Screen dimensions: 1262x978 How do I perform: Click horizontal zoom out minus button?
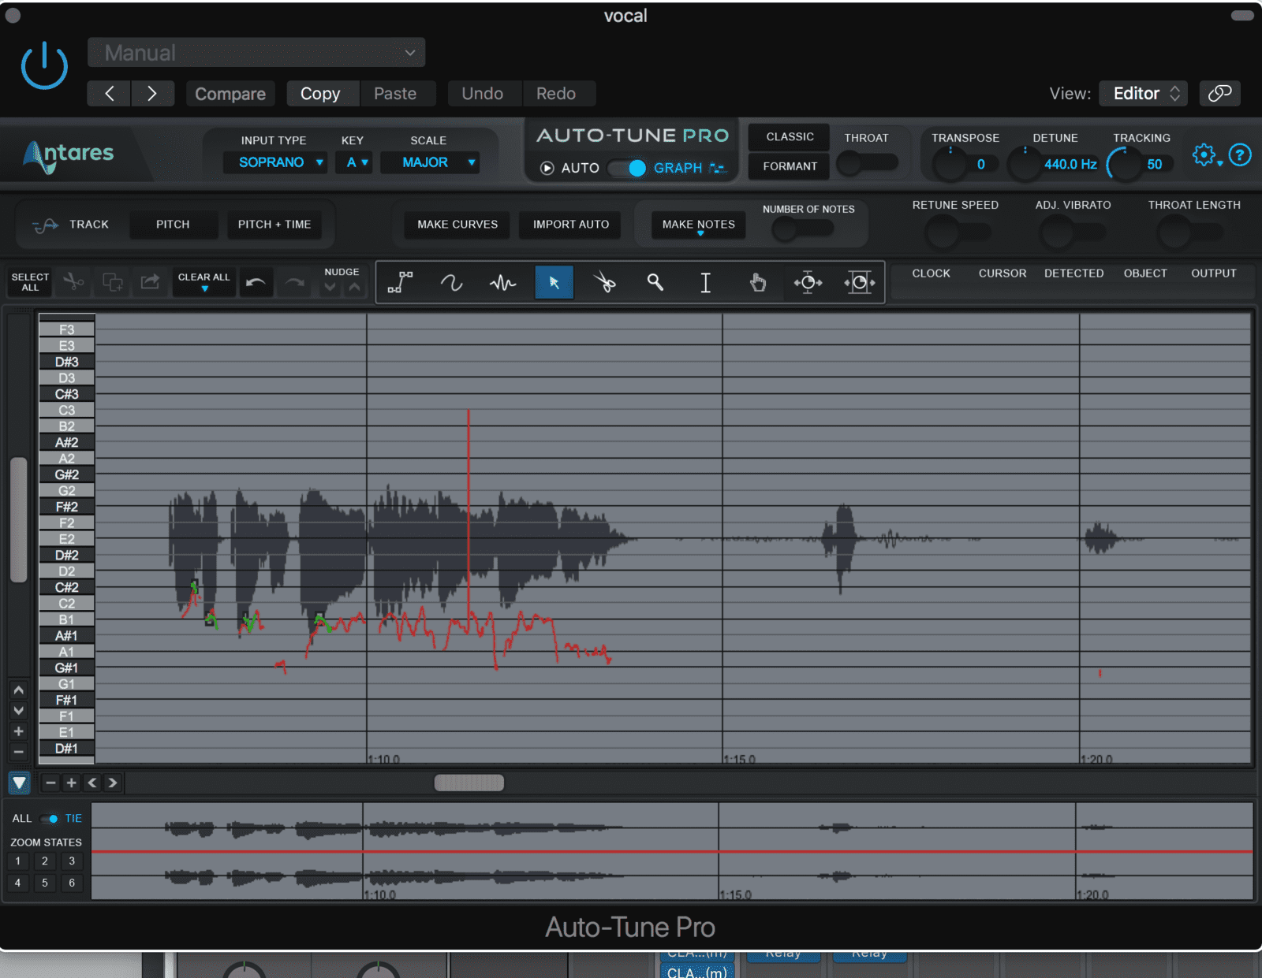(x=50, y=783)
